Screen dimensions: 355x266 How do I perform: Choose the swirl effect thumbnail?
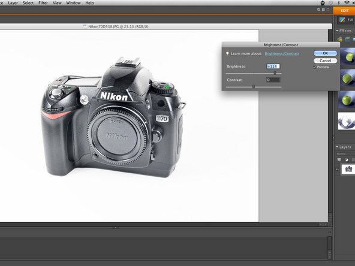pyautogui.click(x=347, y=121)
